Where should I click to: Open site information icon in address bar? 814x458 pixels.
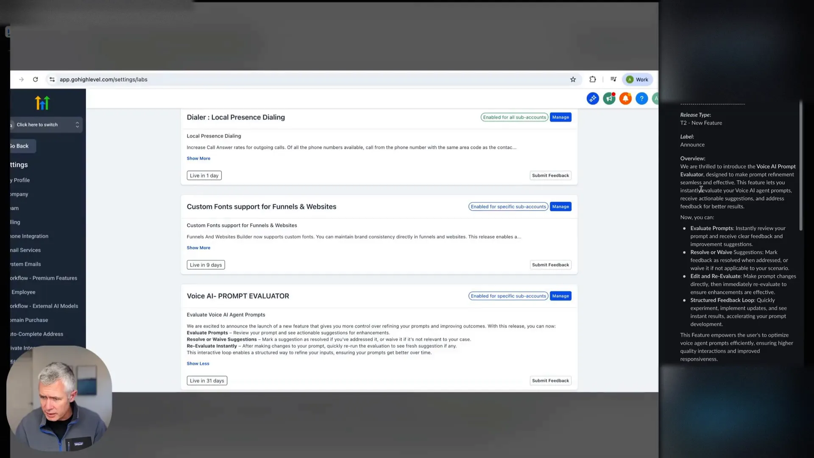(x=52, y=79)
